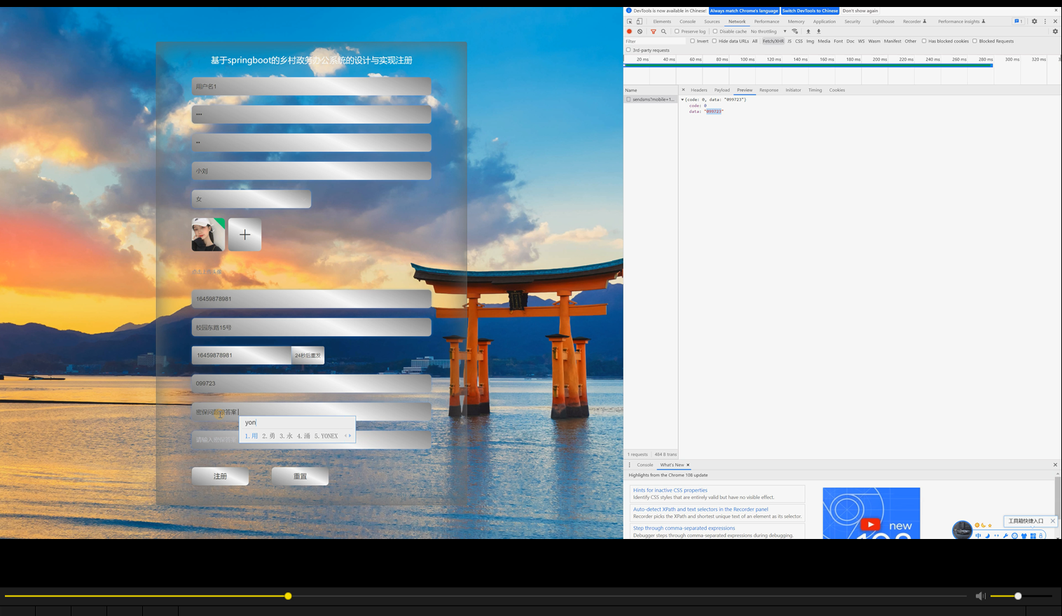The width and height of the screenshot is (1062, 616).
Task: Click the plus upload image tile
Action: click(244, 234)
